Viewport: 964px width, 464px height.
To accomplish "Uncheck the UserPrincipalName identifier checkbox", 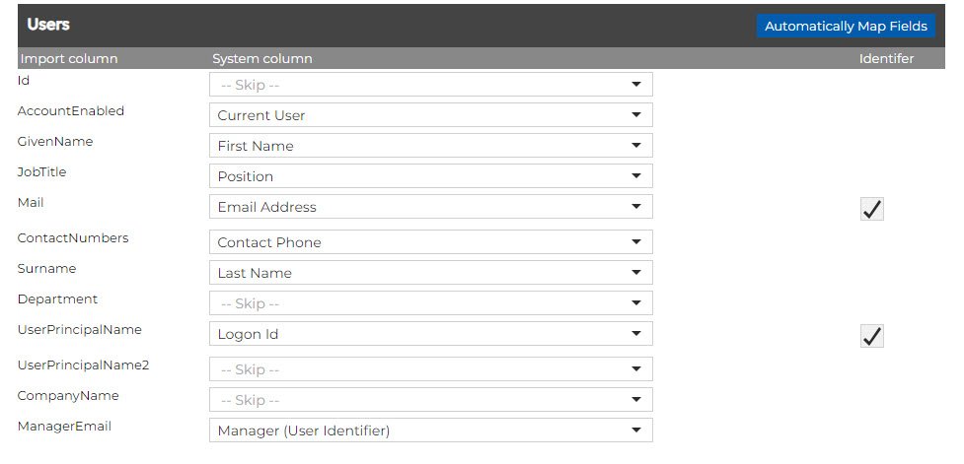I will tap(871, 336).
